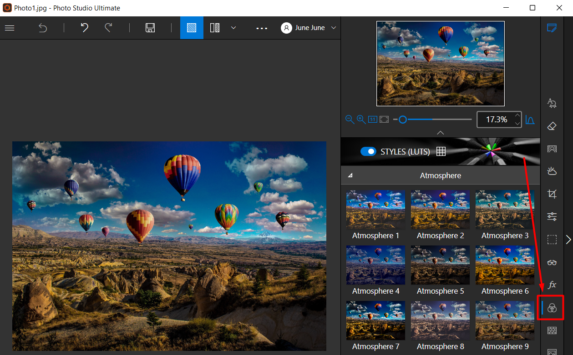This screenshot has height=355, width=573.
Task: Open the three-dots more options menu
Action: (x=262, y=28)
